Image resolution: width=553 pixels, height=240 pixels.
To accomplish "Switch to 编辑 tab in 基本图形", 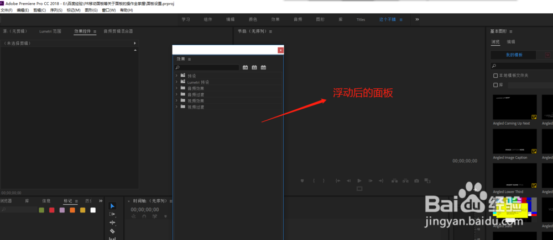I will (x=511, y=42).
